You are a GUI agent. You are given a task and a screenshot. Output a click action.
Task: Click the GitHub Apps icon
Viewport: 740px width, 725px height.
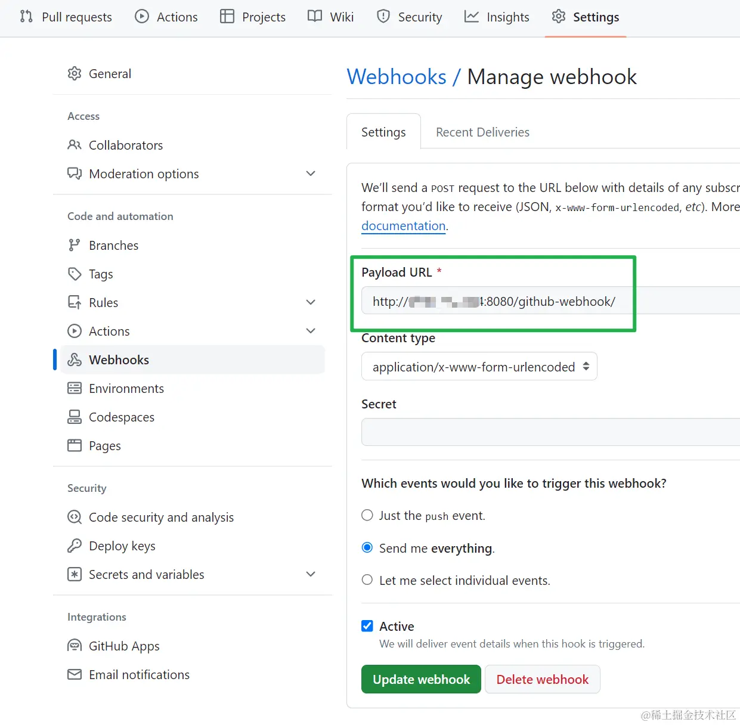75,646
